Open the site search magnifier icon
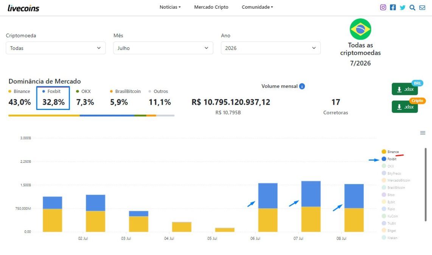Viewport: 432px width, 255px height. [x=412, y=8]
